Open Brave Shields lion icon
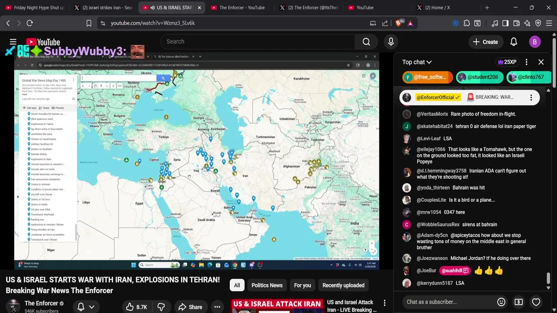The image size is (557, 313). [x=398, y=23]
